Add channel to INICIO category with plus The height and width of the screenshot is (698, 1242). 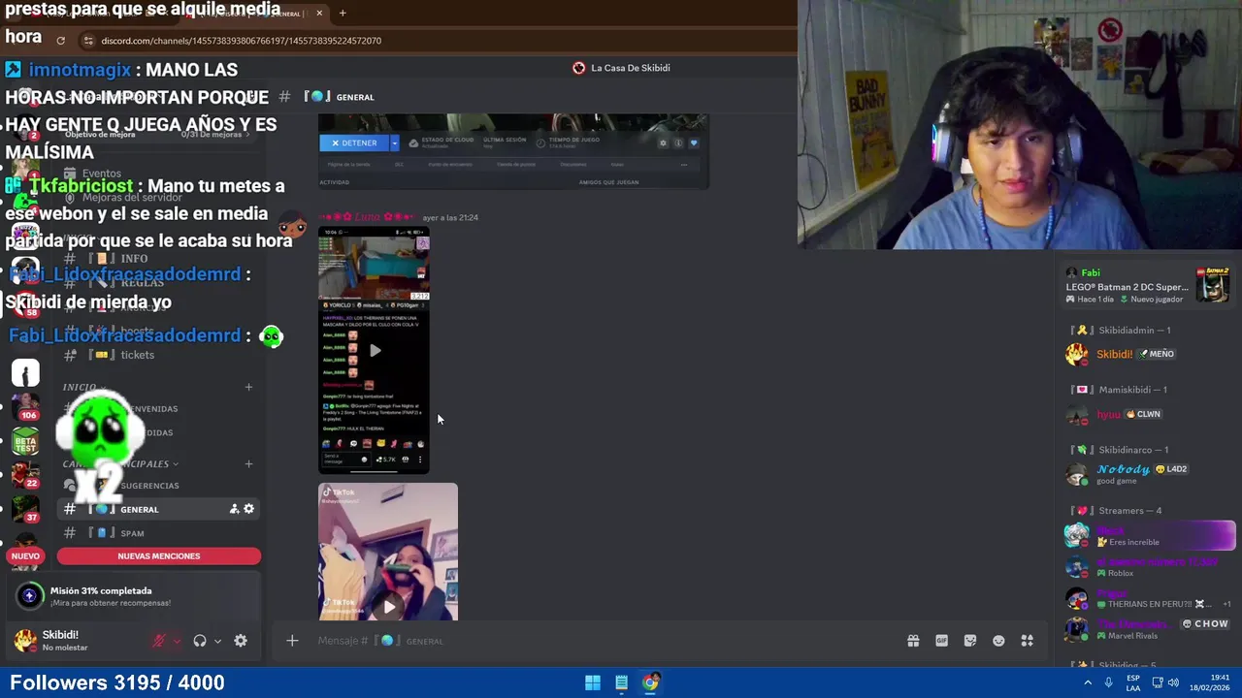[248, 388]
